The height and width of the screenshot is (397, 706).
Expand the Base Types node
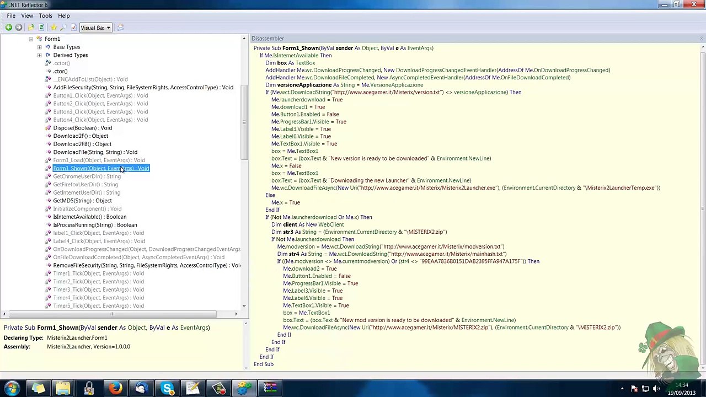pyautogui.click(x=39, y=47)
